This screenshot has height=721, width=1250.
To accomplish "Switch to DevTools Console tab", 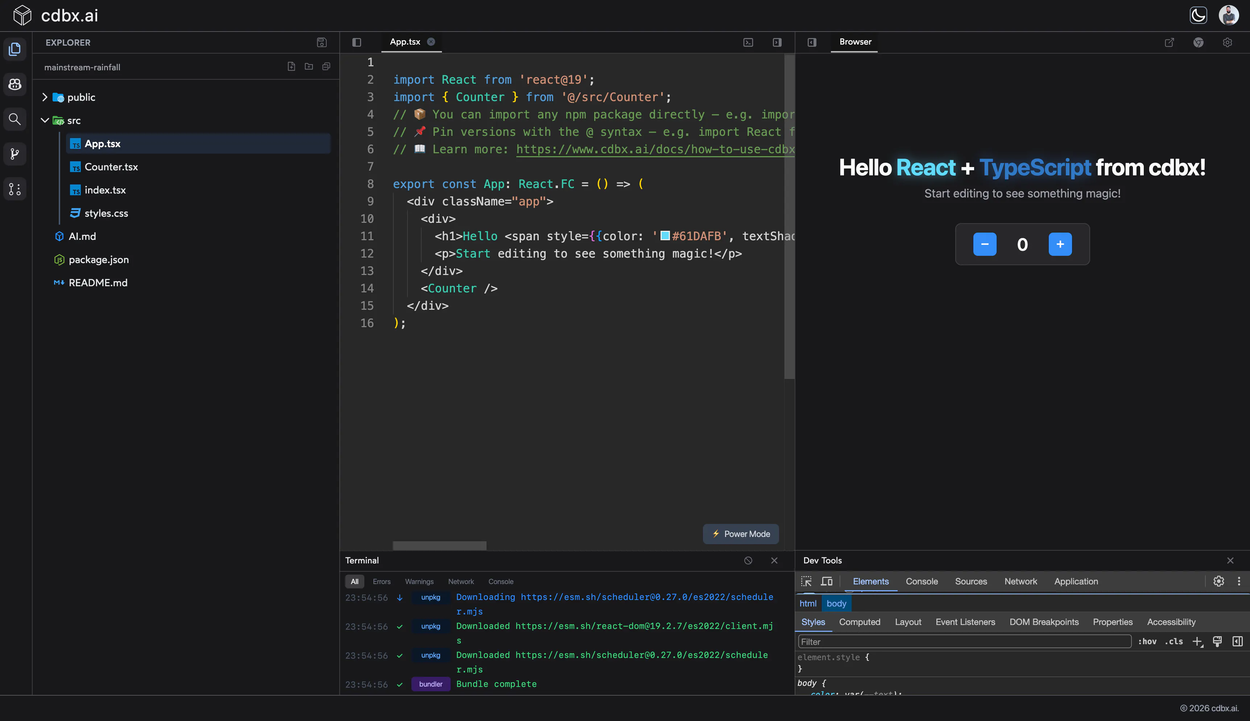I will pyautogui.click(x=922, y=582).
